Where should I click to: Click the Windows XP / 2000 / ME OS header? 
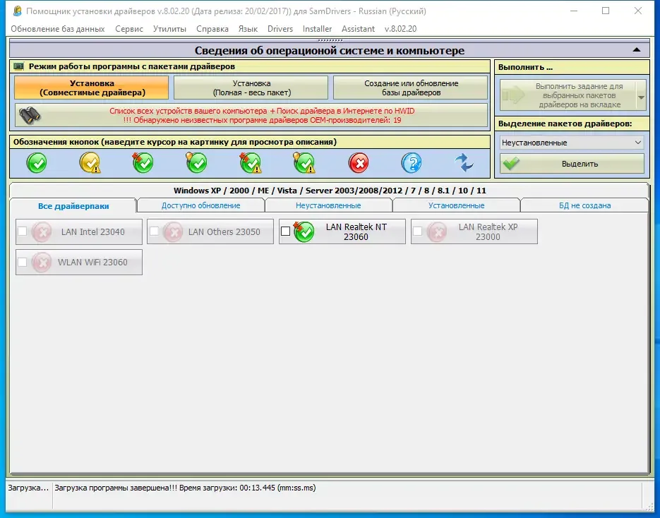[x=330, y=191]
